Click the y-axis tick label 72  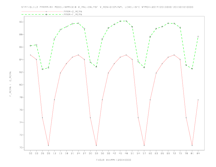21,135
